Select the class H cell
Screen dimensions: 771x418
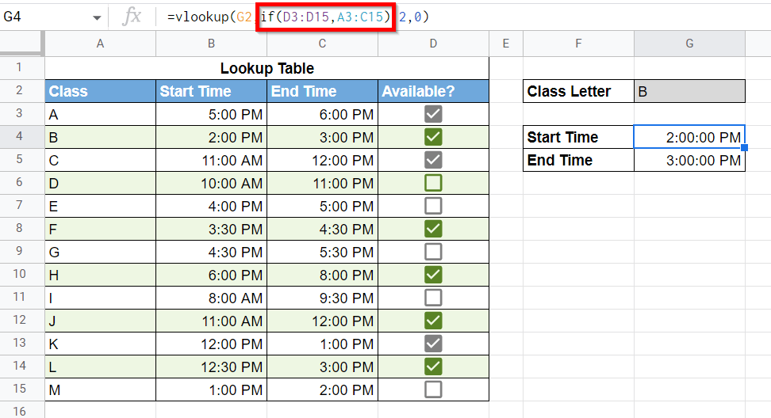100,275
